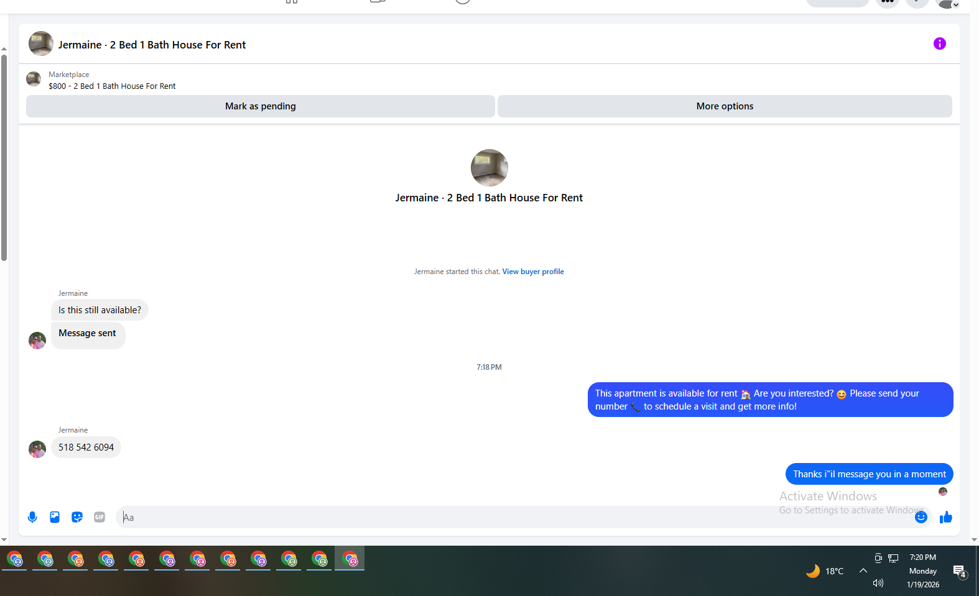Open the GIF picker
The image size is (979, 596).
point(100,517)
